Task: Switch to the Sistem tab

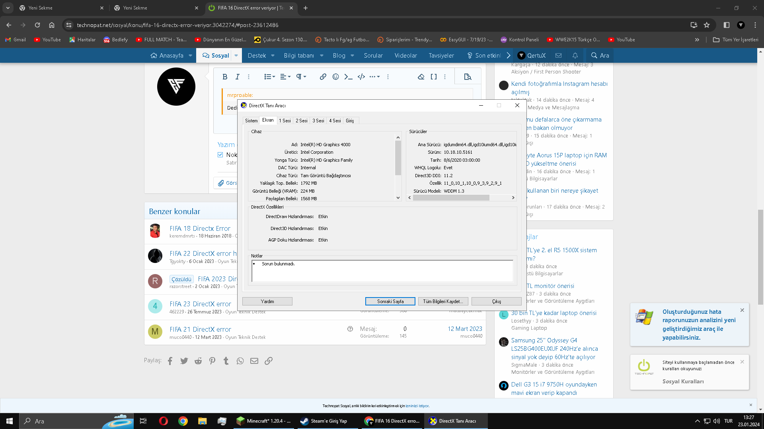Action: click(251, 121)
